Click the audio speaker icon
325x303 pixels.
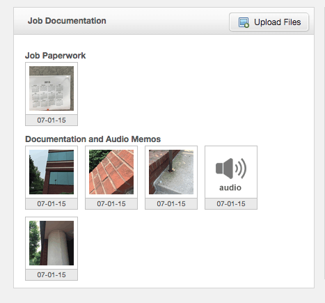231,169
